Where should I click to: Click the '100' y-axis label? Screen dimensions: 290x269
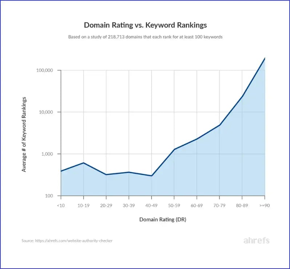click(49, 196)
